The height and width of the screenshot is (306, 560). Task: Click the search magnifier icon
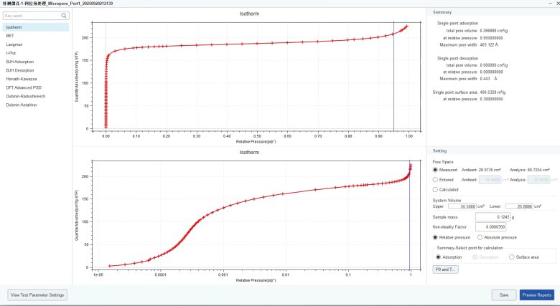click(63, 15)
